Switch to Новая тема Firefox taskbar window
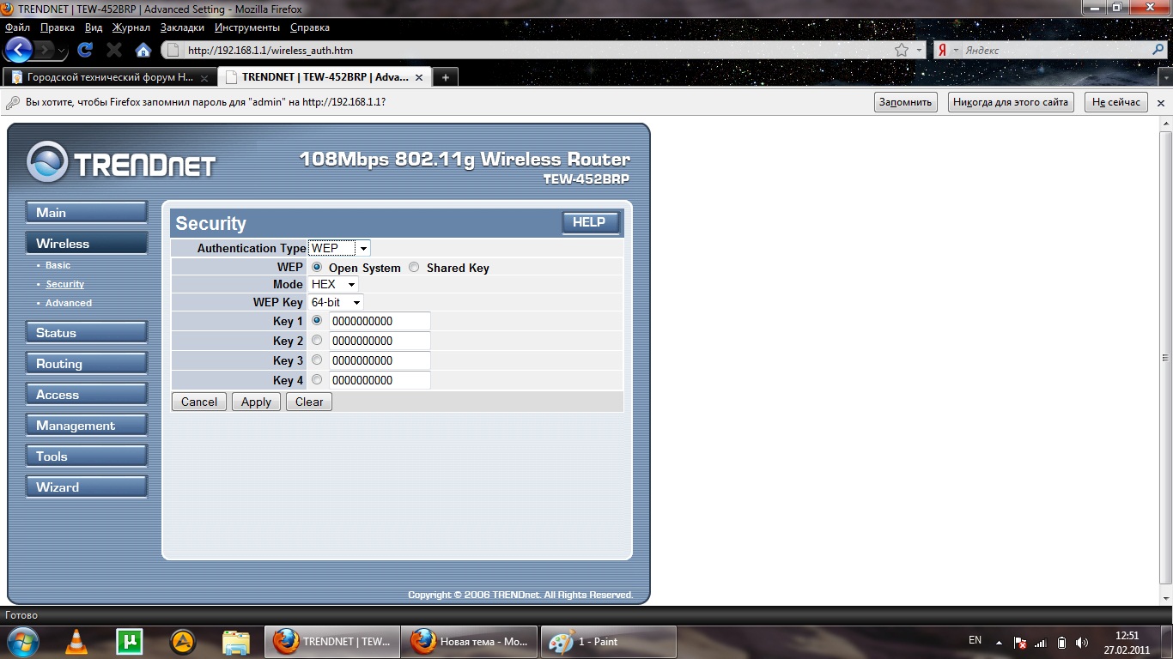 point(470,642)
